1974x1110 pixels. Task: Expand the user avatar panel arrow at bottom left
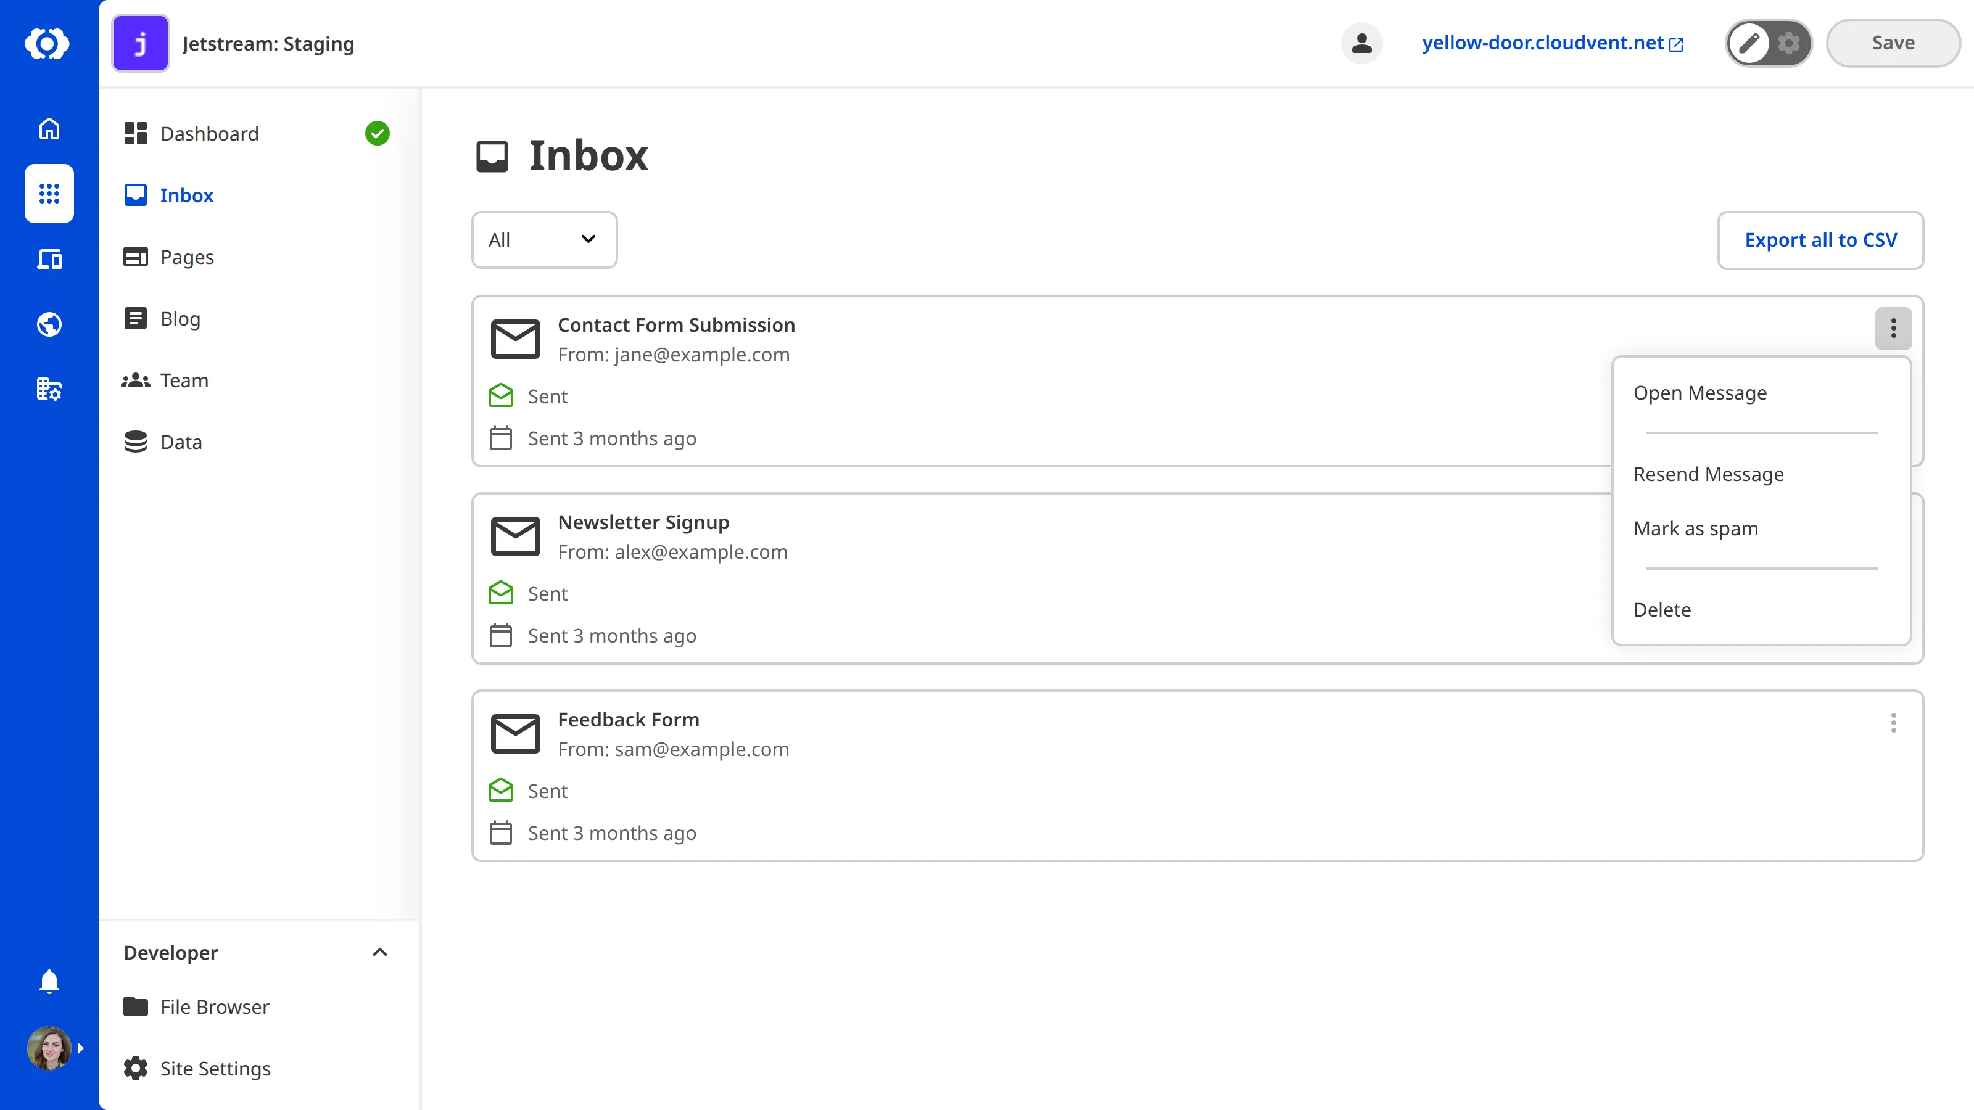point(80,1048)
